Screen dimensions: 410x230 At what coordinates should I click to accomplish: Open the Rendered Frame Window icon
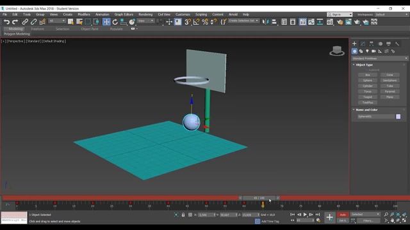point(348,22)
